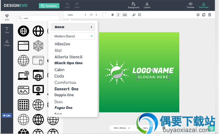Choose the Cabin font
219x134 pixels.
click(59, 70)
